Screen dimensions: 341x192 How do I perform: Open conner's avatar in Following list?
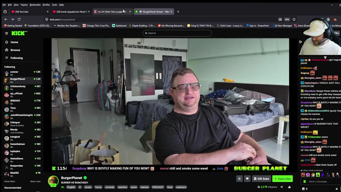tap(7, 73)
